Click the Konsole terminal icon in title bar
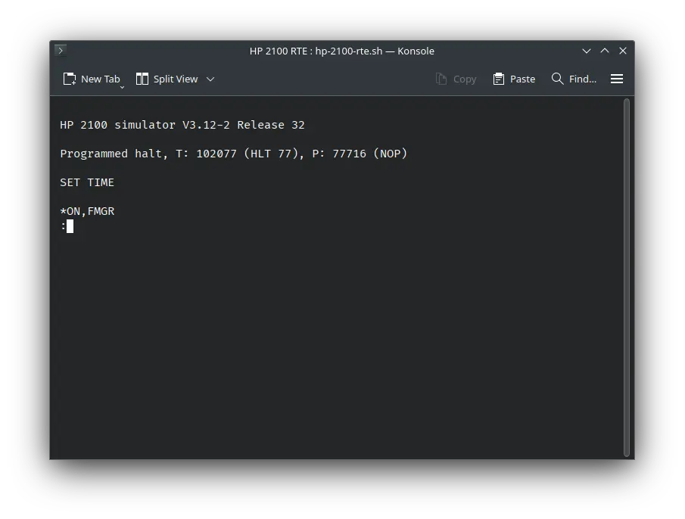This screenshot has width=685, height=519. coord(61,51)
